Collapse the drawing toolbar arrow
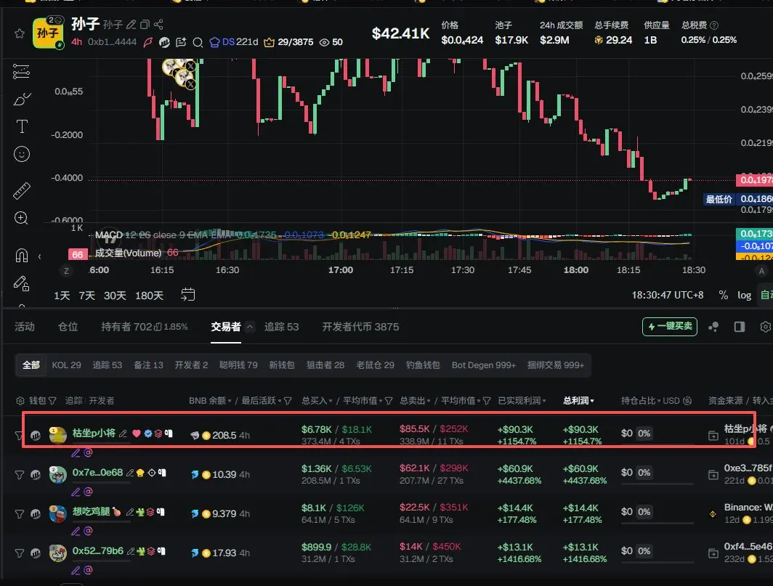773x586 pixels. pyautogui.click(x=39, y=256)
